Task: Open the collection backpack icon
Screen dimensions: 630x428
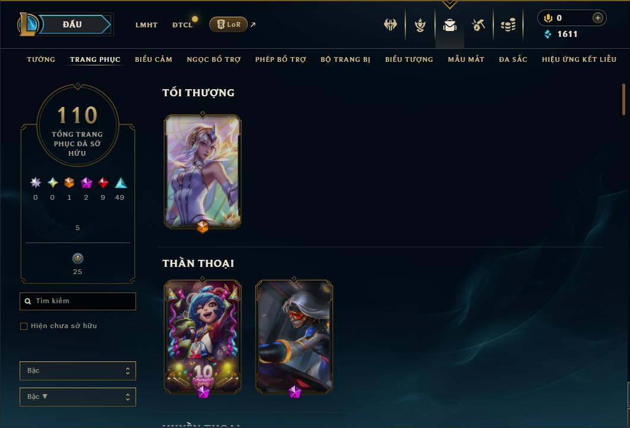Action: (449, 25)
